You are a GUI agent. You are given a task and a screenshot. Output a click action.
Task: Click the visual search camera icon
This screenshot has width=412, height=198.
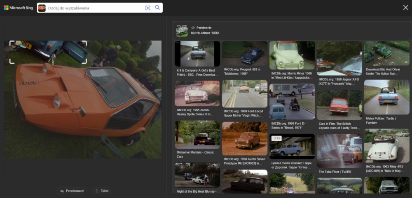148,8
